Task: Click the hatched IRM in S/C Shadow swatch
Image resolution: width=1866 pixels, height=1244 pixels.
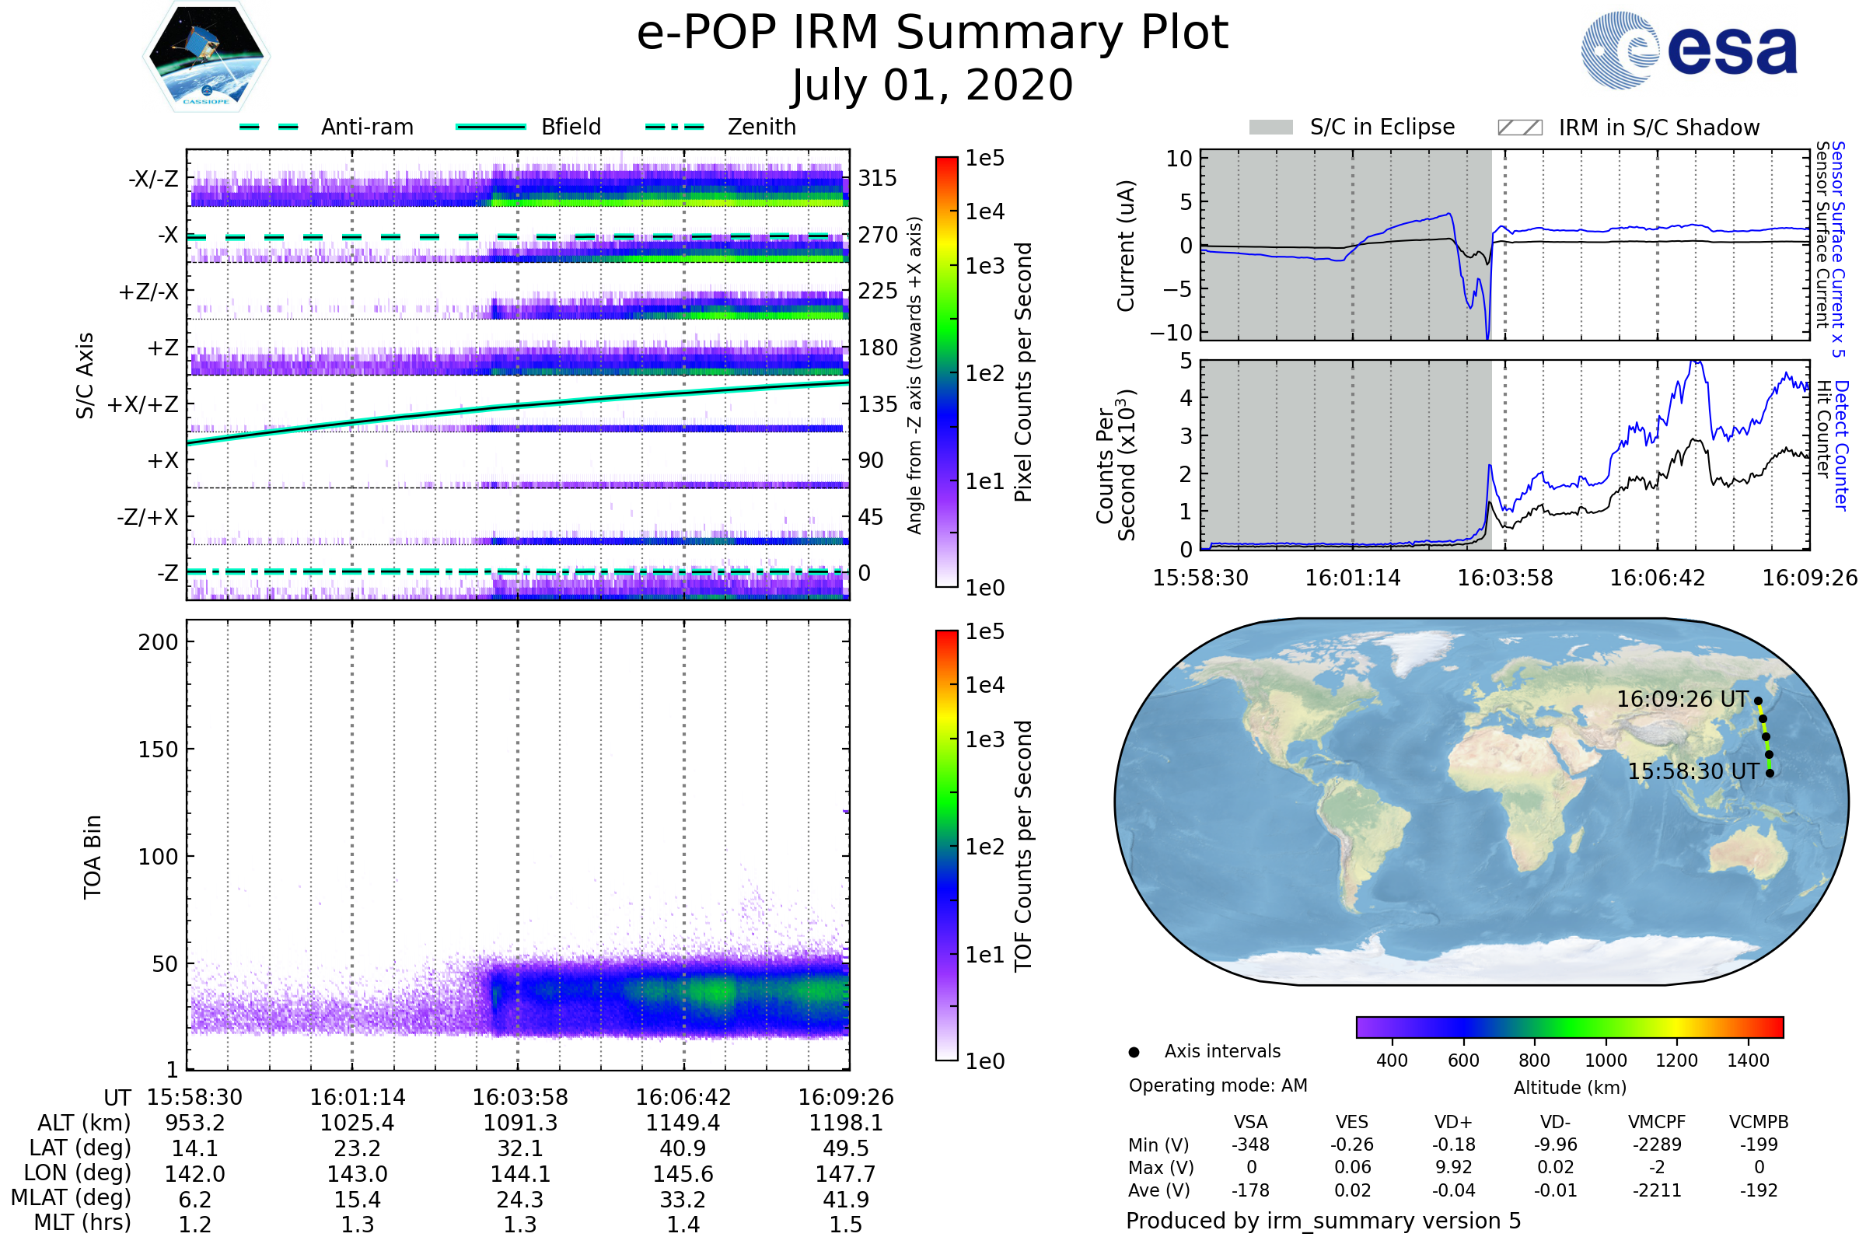Action: click(1519, 128)
